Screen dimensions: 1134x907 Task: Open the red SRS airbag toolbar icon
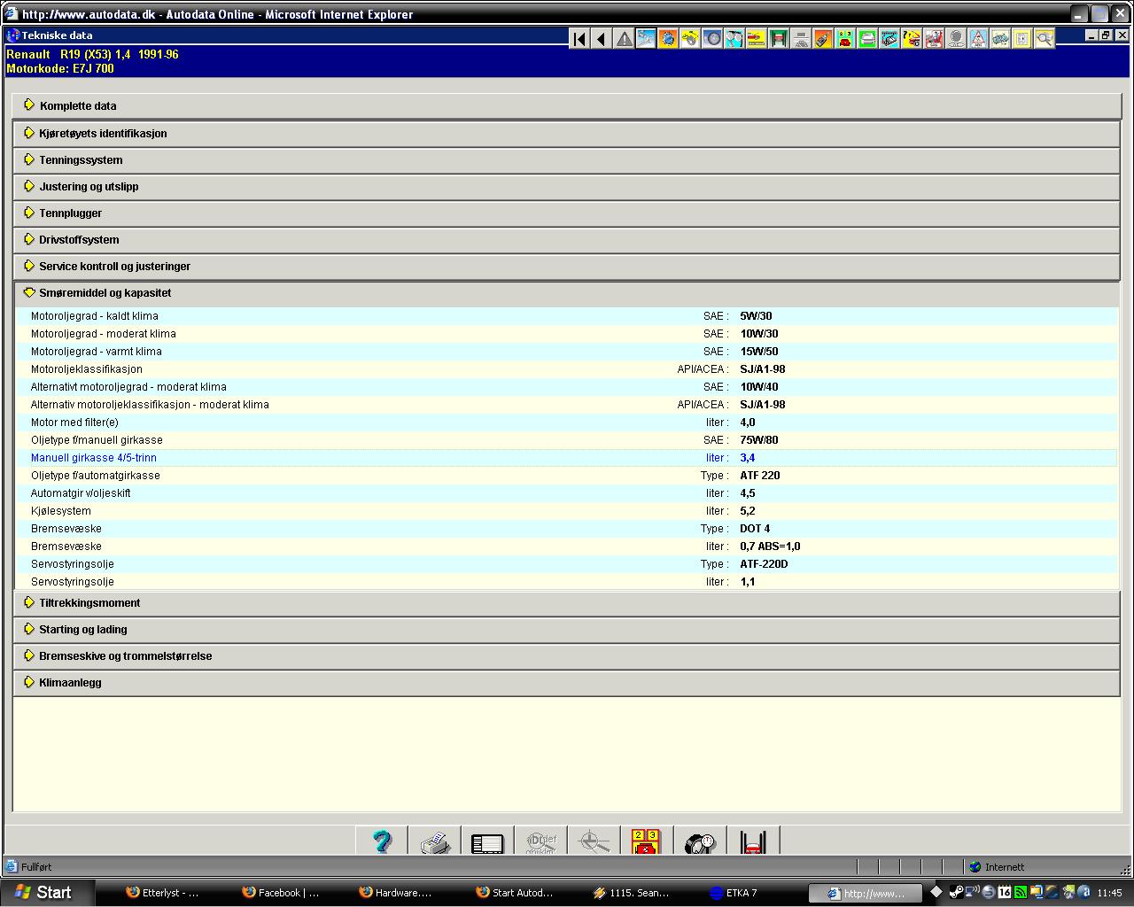934,38
